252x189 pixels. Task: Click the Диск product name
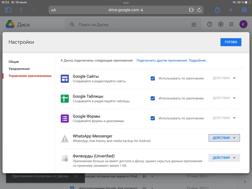pos(24,25)
